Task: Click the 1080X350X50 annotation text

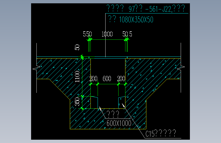Action: (136, 20)
